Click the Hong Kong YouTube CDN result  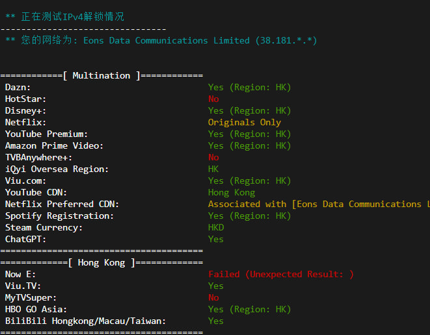[x=232, y=193]
